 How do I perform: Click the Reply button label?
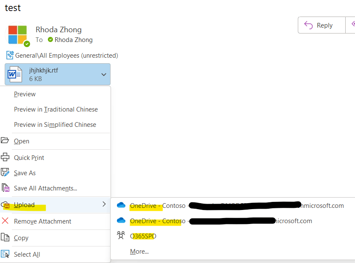324,25
